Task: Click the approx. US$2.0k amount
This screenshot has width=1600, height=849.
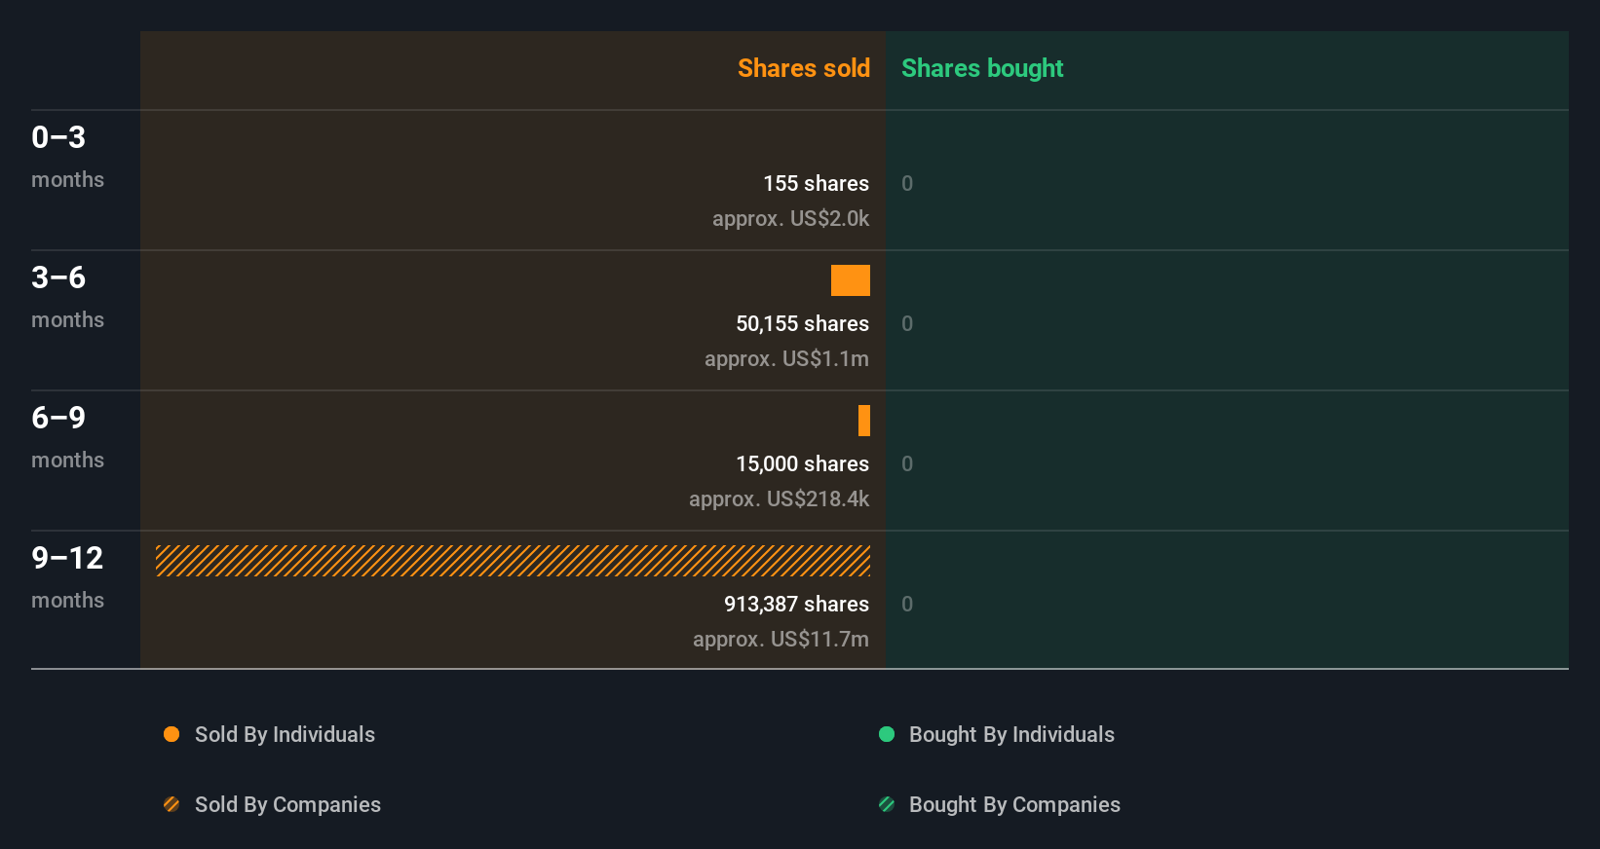Action: [x=790, y=218]
